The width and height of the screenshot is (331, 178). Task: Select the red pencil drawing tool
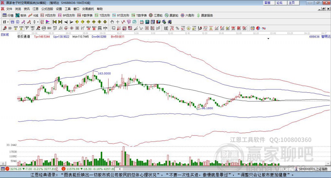(5, 28)
